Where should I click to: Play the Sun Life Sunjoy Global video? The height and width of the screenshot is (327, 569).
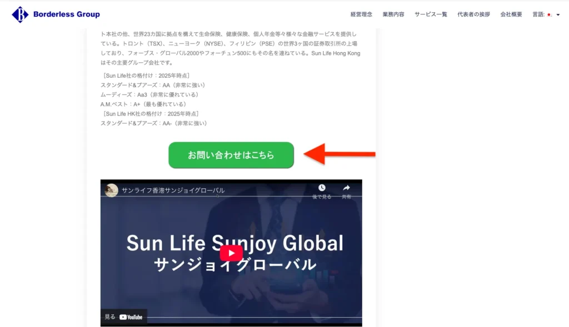pyautogui.click(x=231, y=253)
